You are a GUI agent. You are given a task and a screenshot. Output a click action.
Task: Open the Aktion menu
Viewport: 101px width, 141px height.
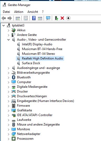click(19, 12)
